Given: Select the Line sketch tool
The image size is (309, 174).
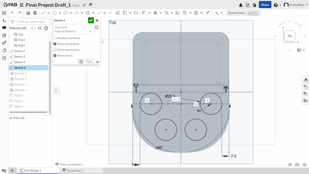Looking at the screenshot, I should click(43, 13).
